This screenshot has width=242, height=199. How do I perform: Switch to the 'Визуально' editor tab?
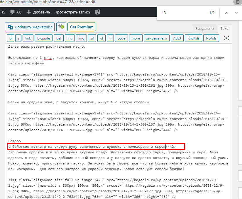(x=204, y=28)
